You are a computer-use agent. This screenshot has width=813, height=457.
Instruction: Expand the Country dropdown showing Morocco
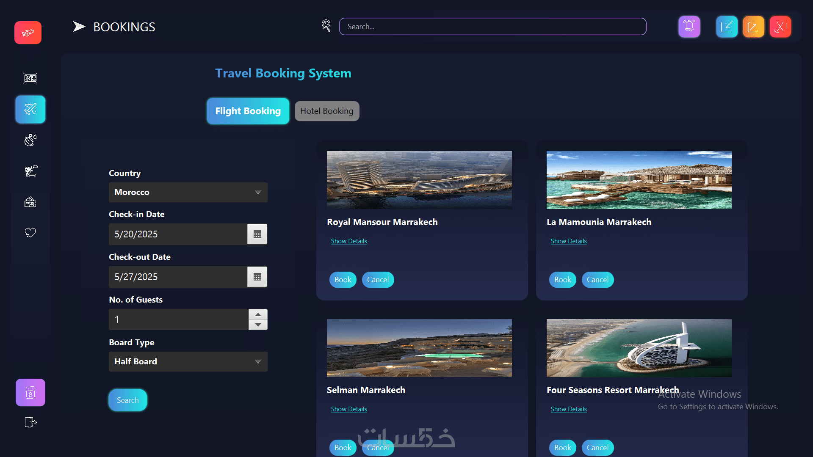[x=188, y=192]
